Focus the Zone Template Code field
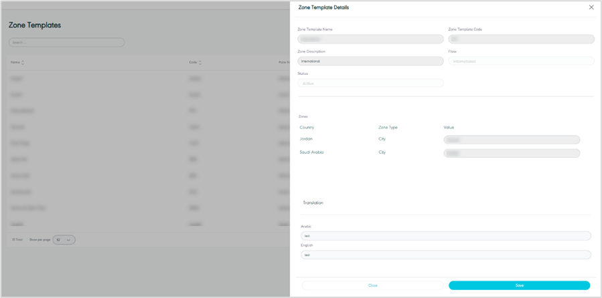The height and width of the screenshot is (298, 602). point(521,39)
